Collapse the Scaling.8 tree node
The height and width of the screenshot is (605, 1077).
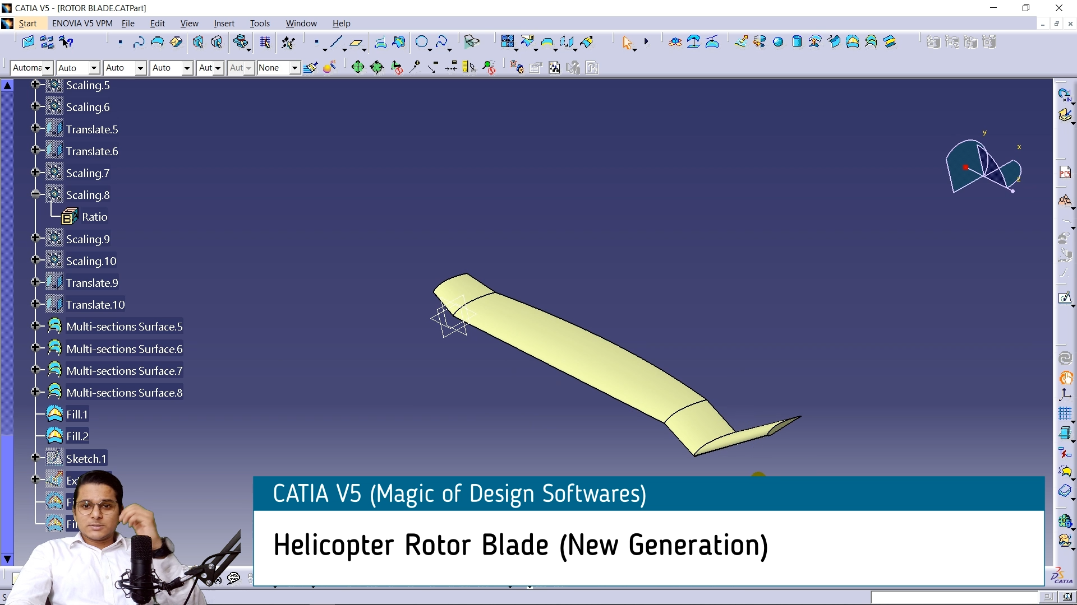click(x=35, y=194)
